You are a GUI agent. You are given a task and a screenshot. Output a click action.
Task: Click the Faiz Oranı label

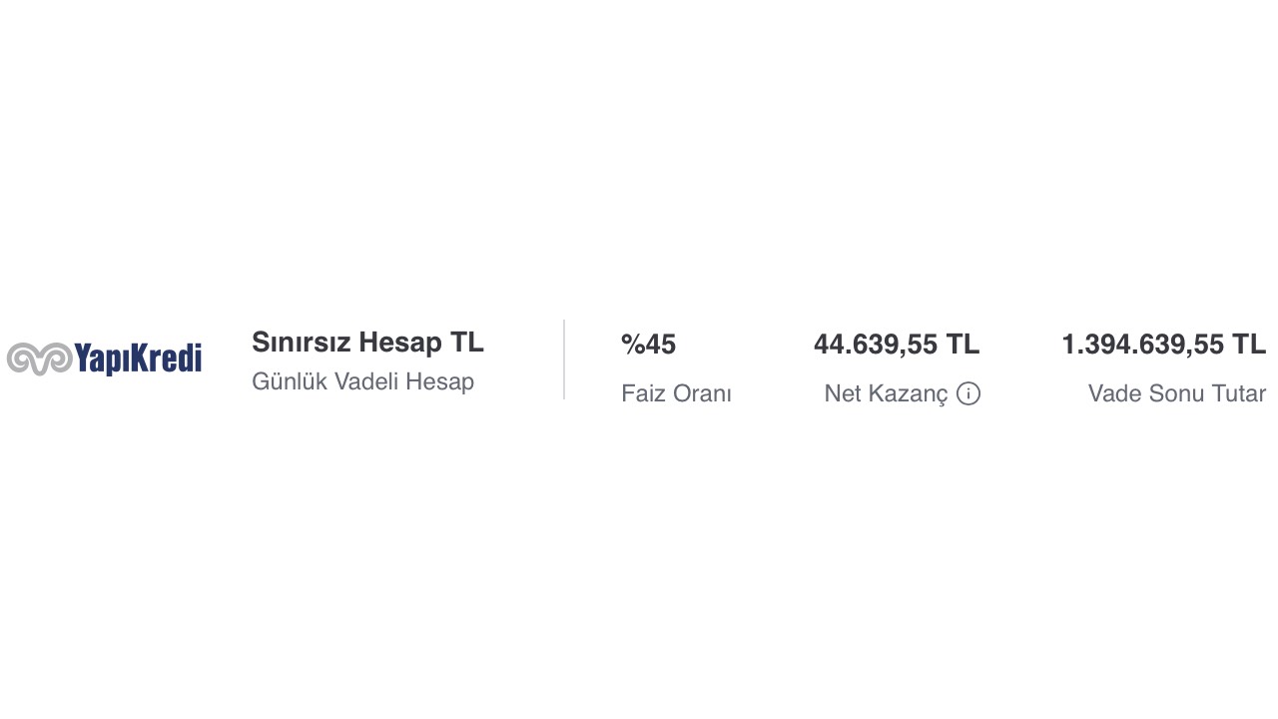[x=676, y=393]
